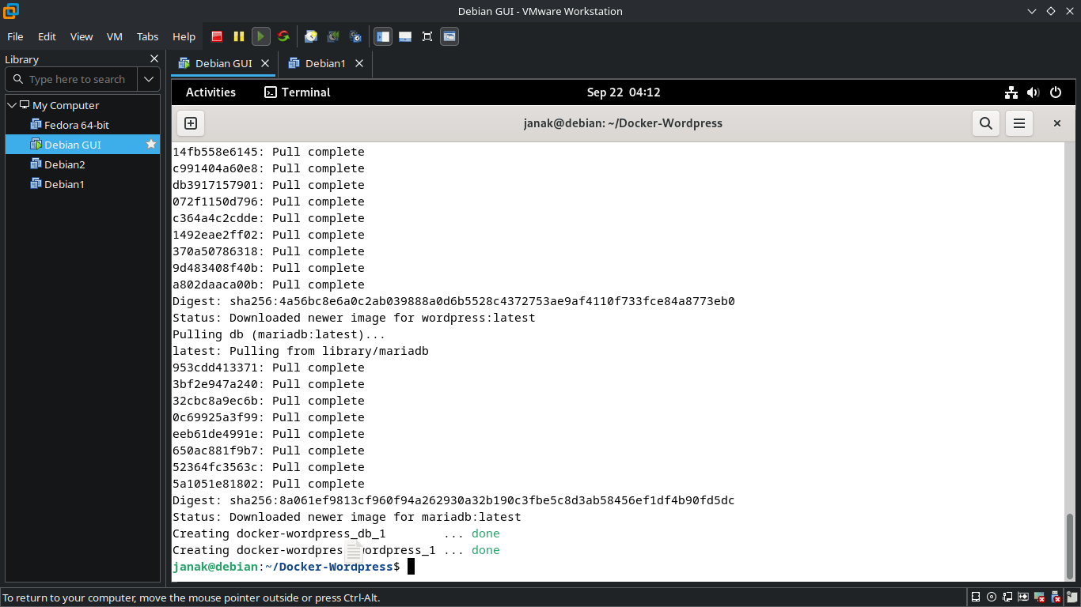
Task: Click the green Power On play button
Action: [x=260, y=36]
